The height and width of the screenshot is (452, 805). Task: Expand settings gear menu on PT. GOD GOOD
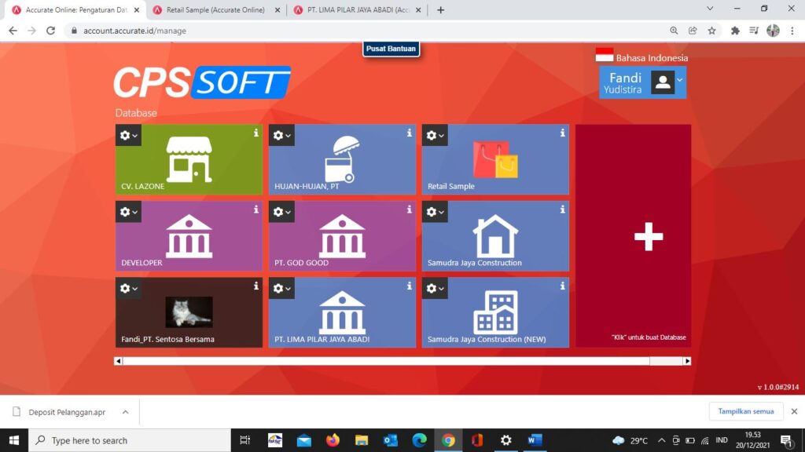tap(281, 212)
